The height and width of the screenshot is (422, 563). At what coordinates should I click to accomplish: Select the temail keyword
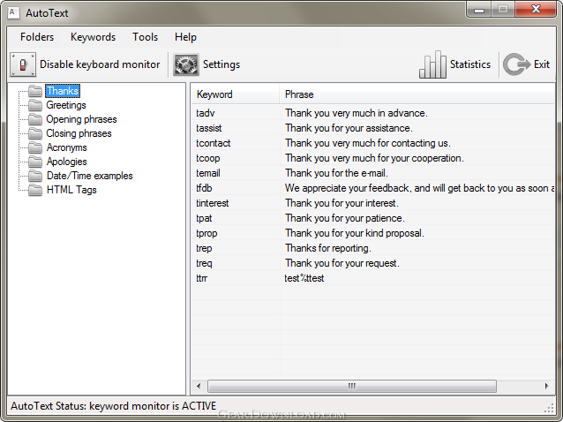click(208, 173)
